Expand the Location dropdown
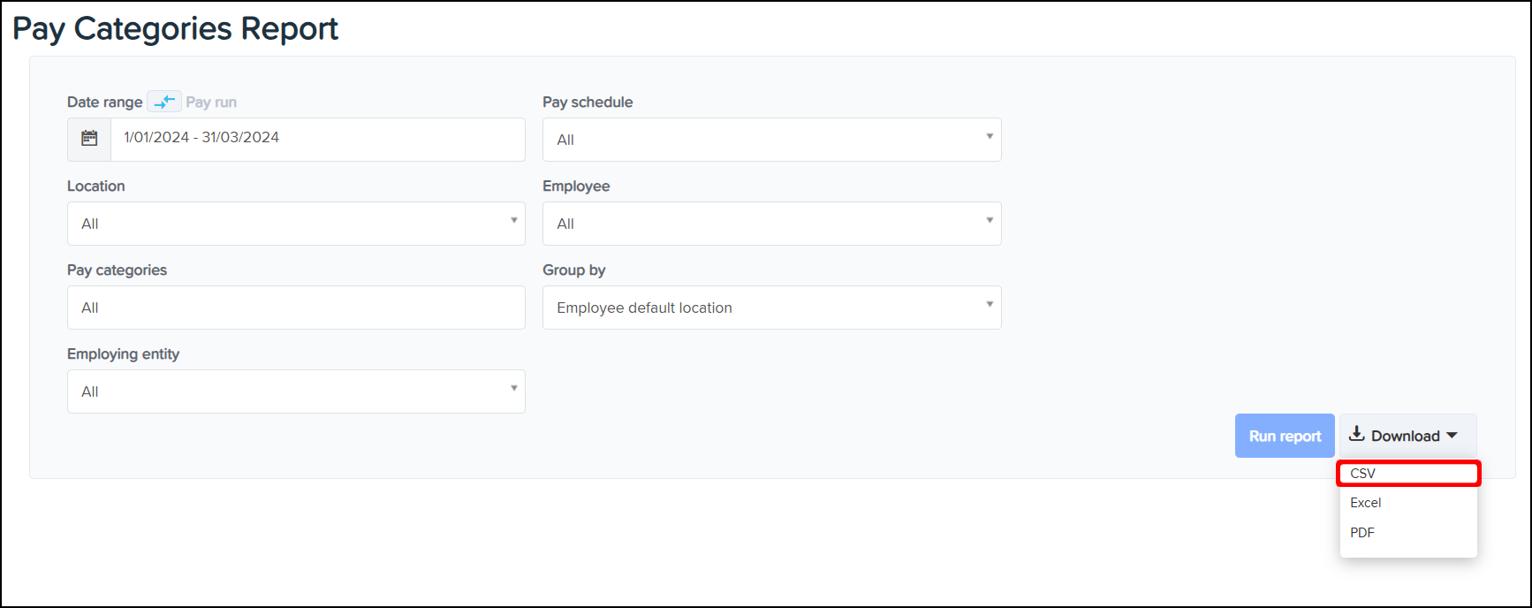Viewport: 1532px width, 608px height. tap(295, 224)
